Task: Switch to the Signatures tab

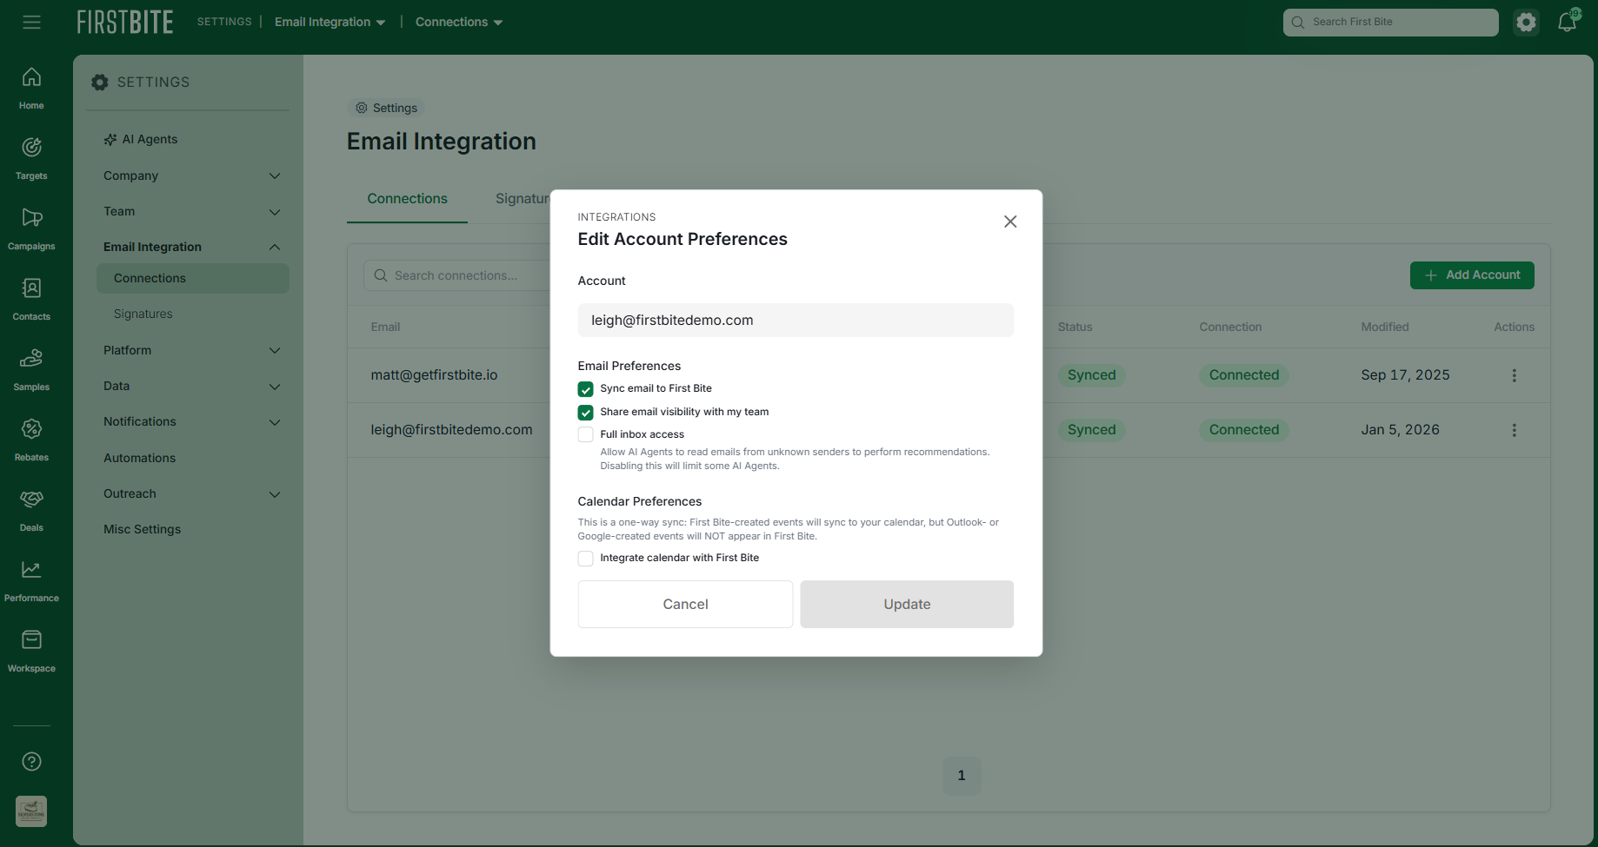Action: 523,198
